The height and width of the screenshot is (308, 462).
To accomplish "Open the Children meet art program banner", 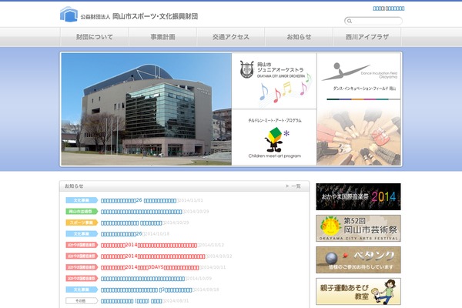I will click(274, 137).
